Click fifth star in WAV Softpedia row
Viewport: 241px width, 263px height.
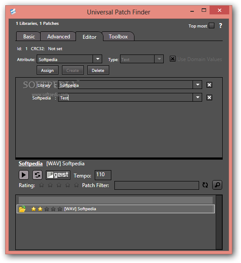coord(60,209)
